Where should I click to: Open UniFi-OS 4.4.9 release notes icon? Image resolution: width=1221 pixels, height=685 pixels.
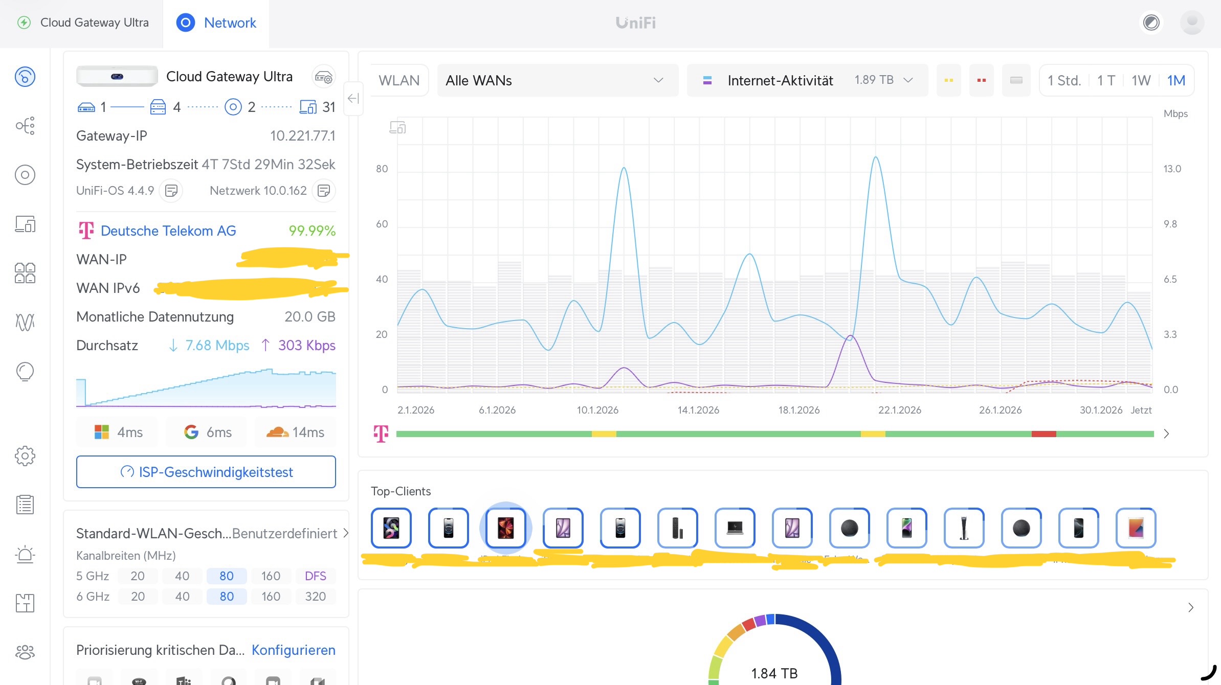click(171, 191)
